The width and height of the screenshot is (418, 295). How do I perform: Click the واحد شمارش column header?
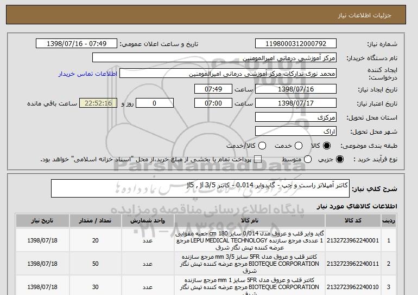pyautogui.click(x=148, y=221)
